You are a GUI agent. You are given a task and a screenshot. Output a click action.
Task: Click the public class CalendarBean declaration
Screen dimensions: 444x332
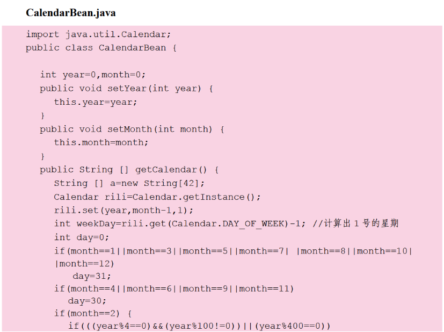[x=101, y=48]
